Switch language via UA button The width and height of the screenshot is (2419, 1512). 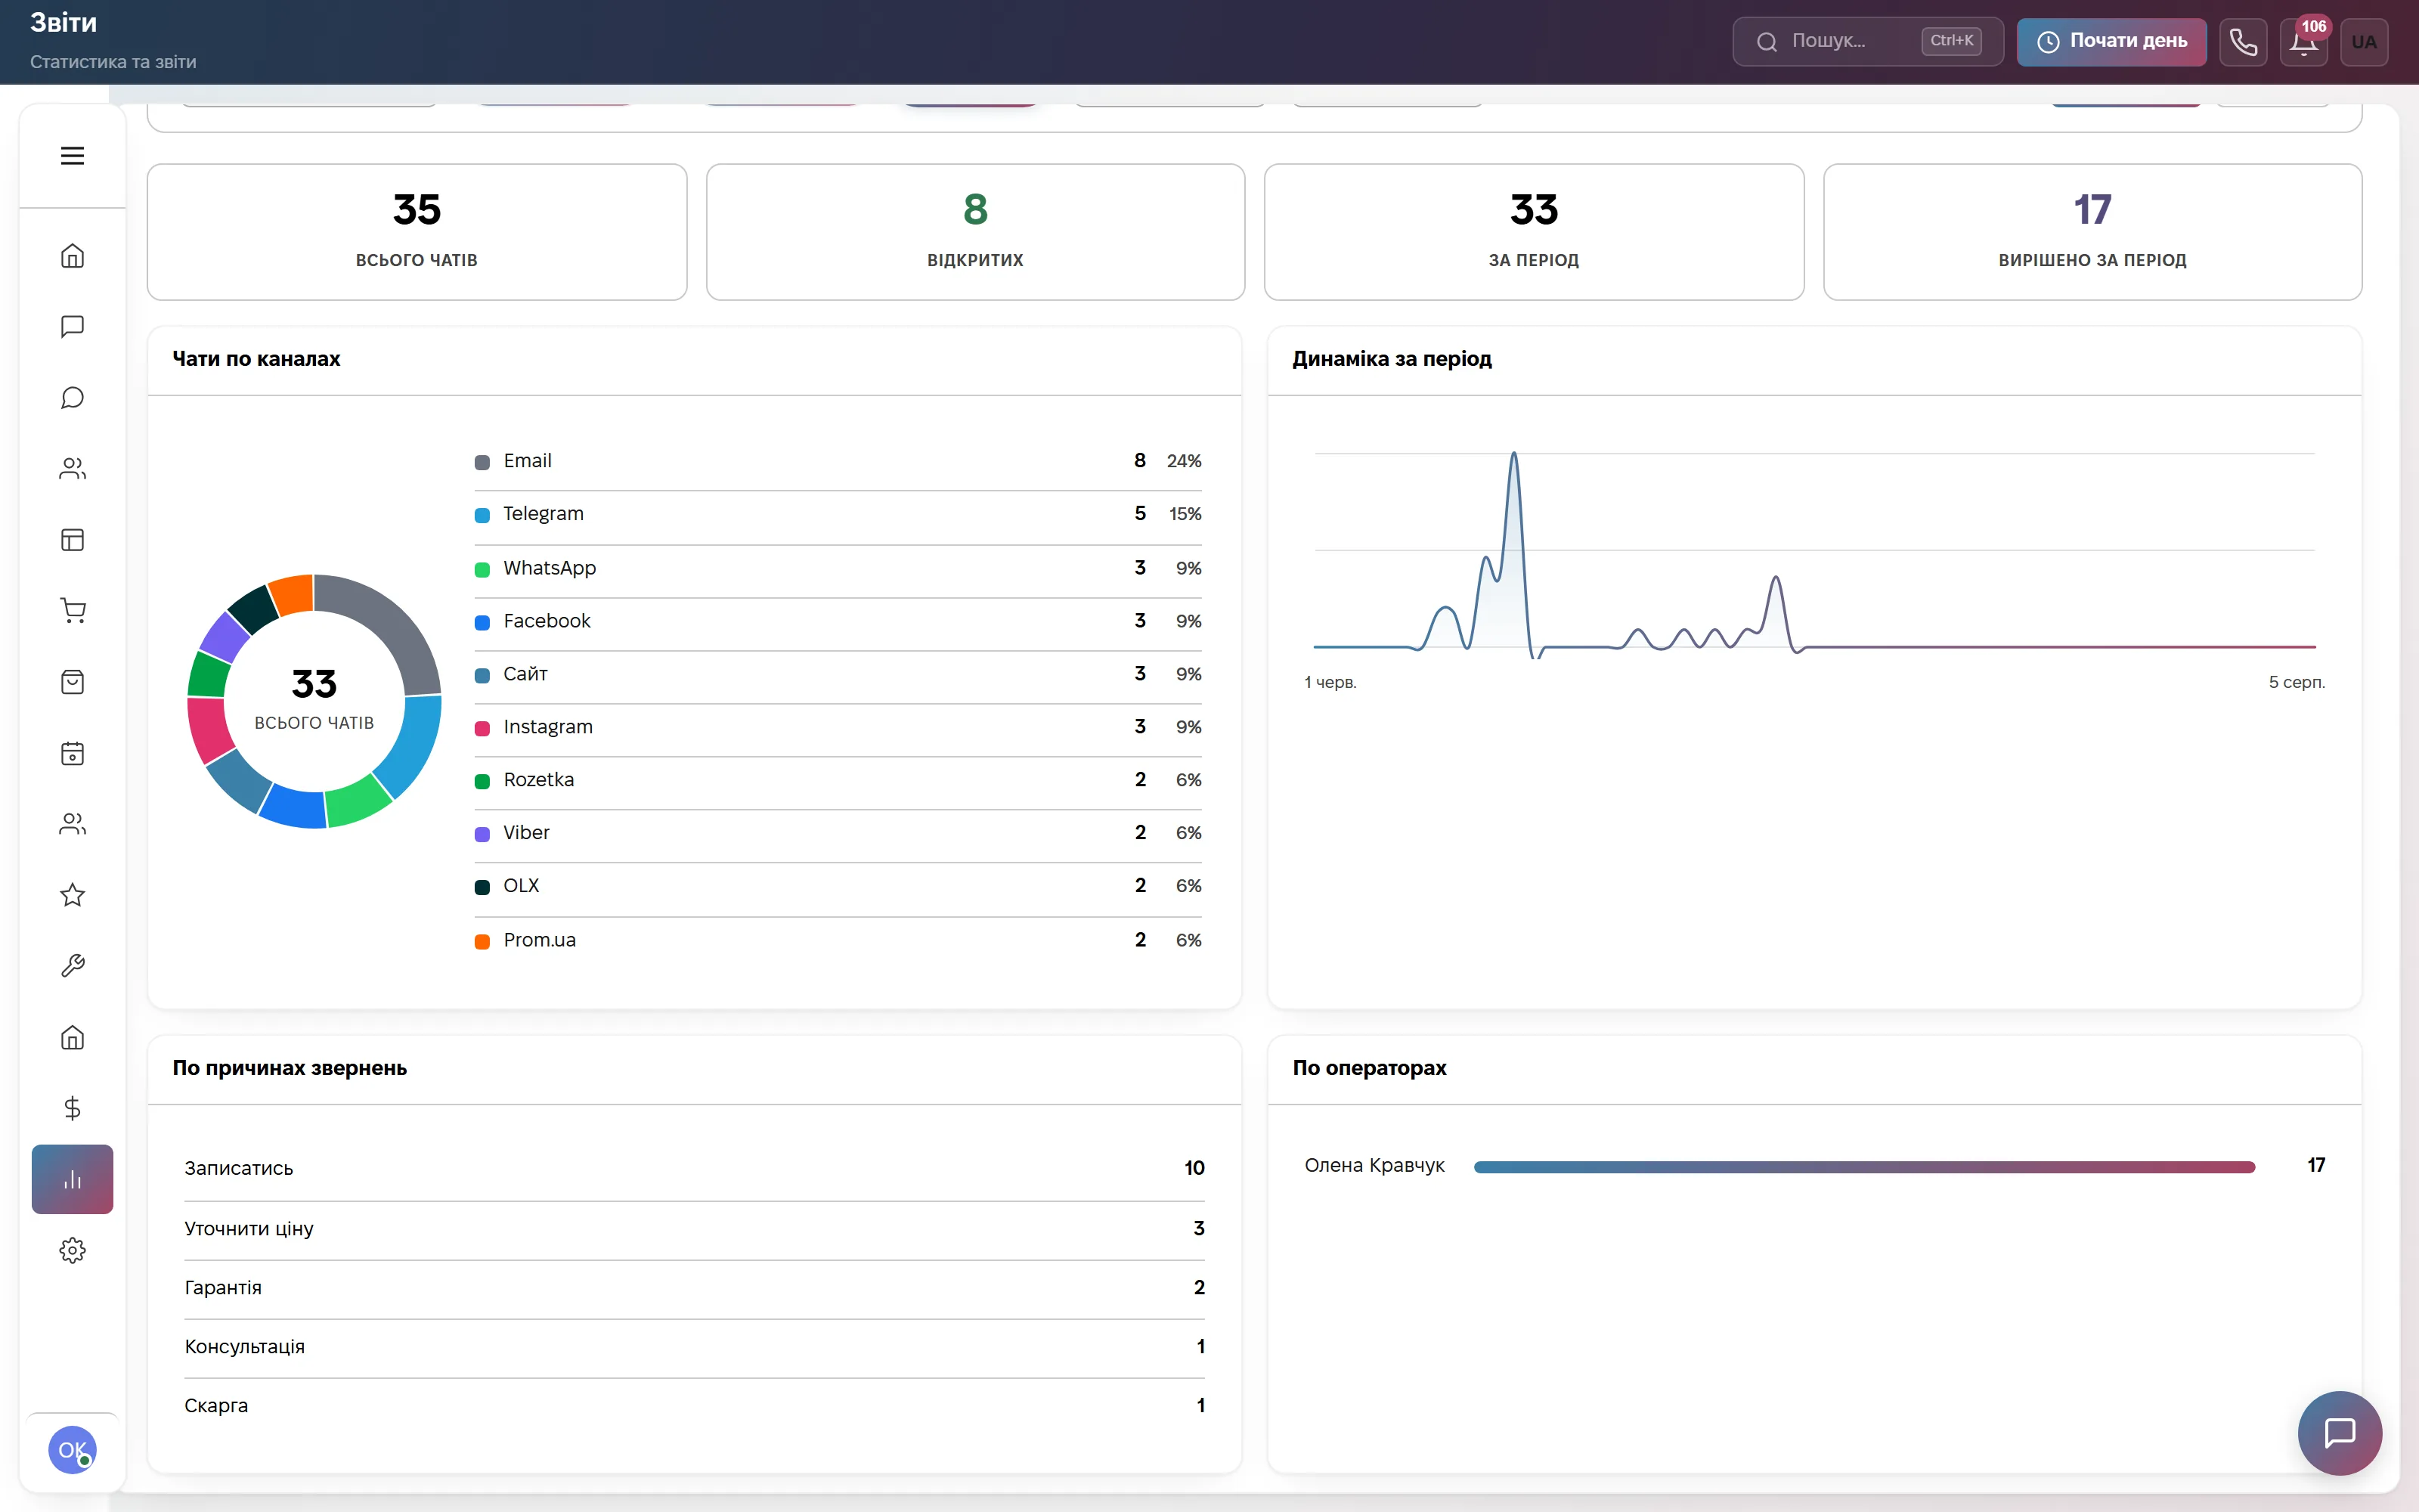tap(2364, 42)
